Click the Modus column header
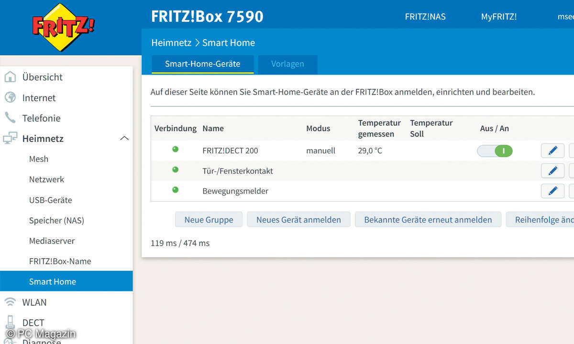Viewport: 574px width, 344px height. click(318, 128)
